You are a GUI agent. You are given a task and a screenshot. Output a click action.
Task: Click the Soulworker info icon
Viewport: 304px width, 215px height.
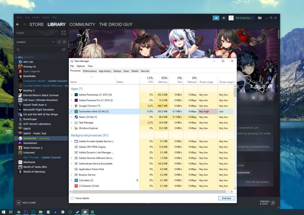coord(262,98)
